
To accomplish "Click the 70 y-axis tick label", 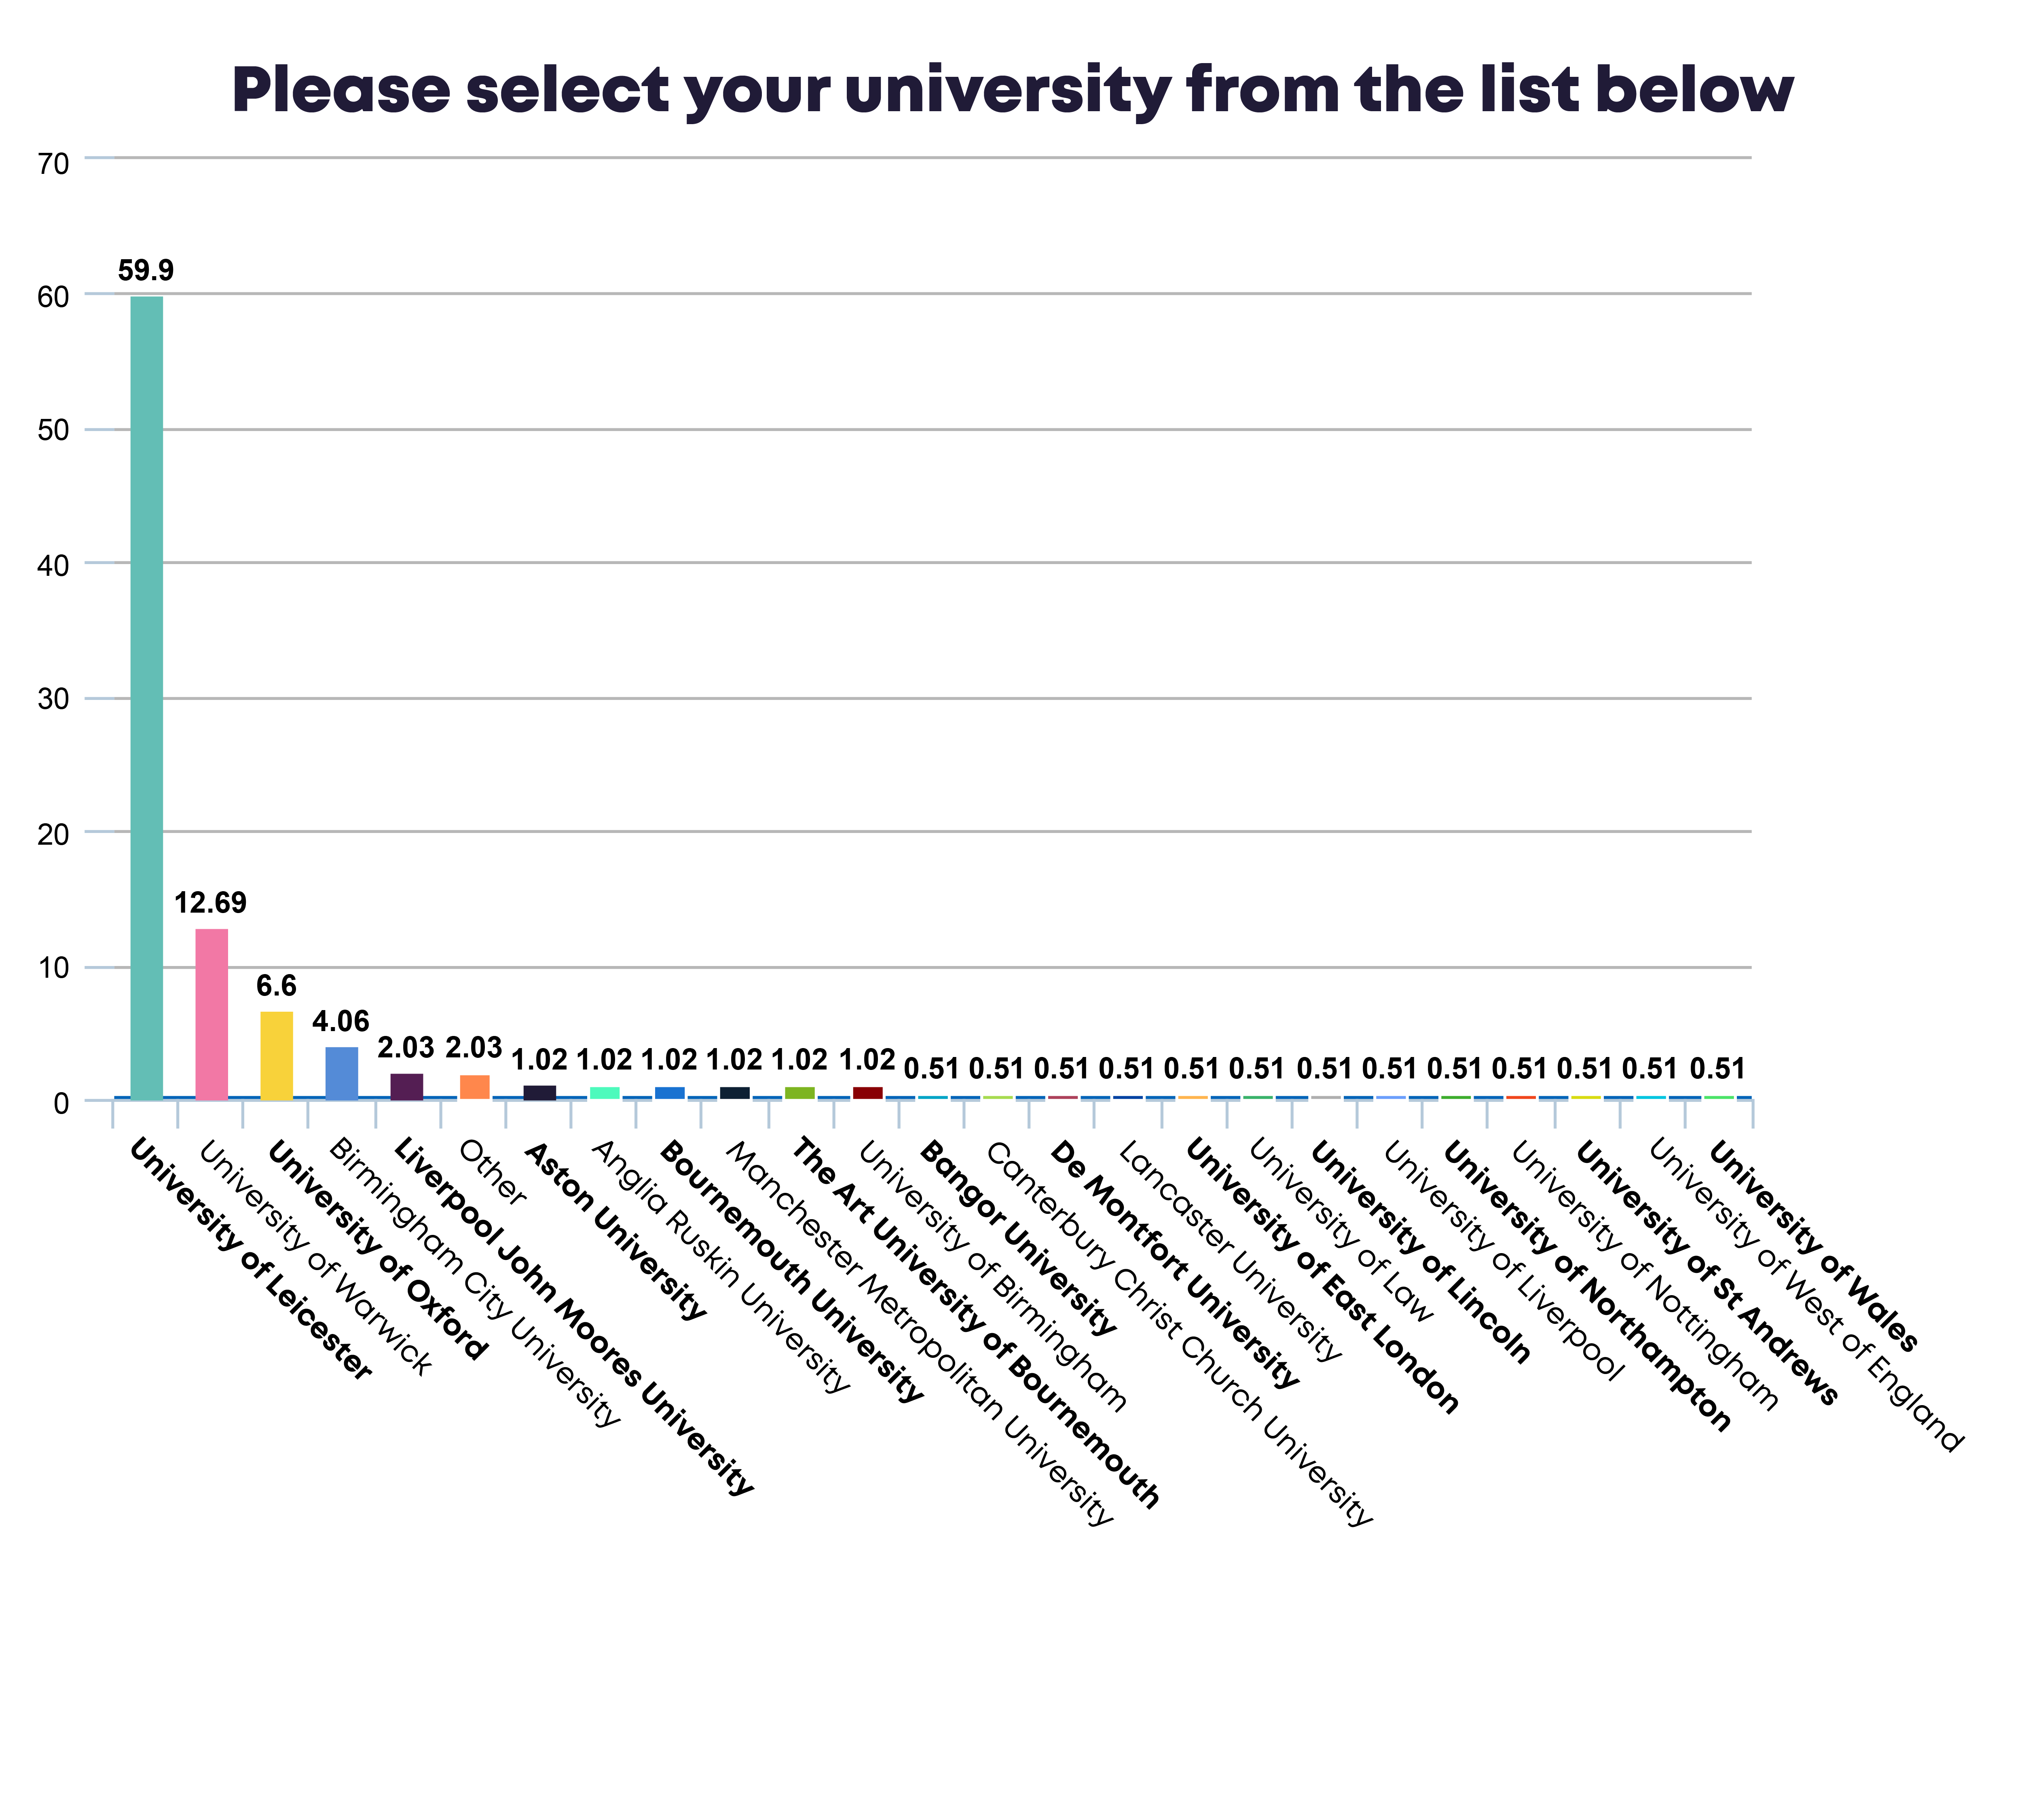I will point(53,164).
